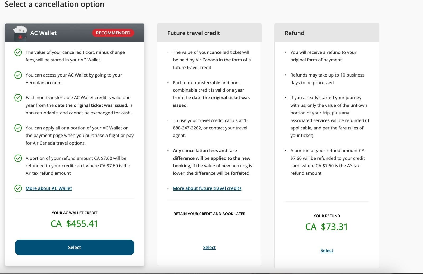Click the "RETAIN YOUR CREDIT AND BOOK LATER" label

click(209, 214)
